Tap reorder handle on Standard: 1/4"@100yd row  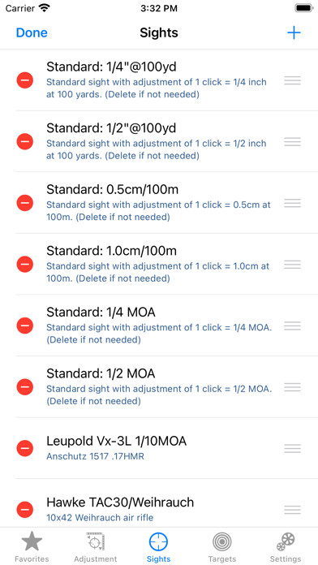[292, 80]
